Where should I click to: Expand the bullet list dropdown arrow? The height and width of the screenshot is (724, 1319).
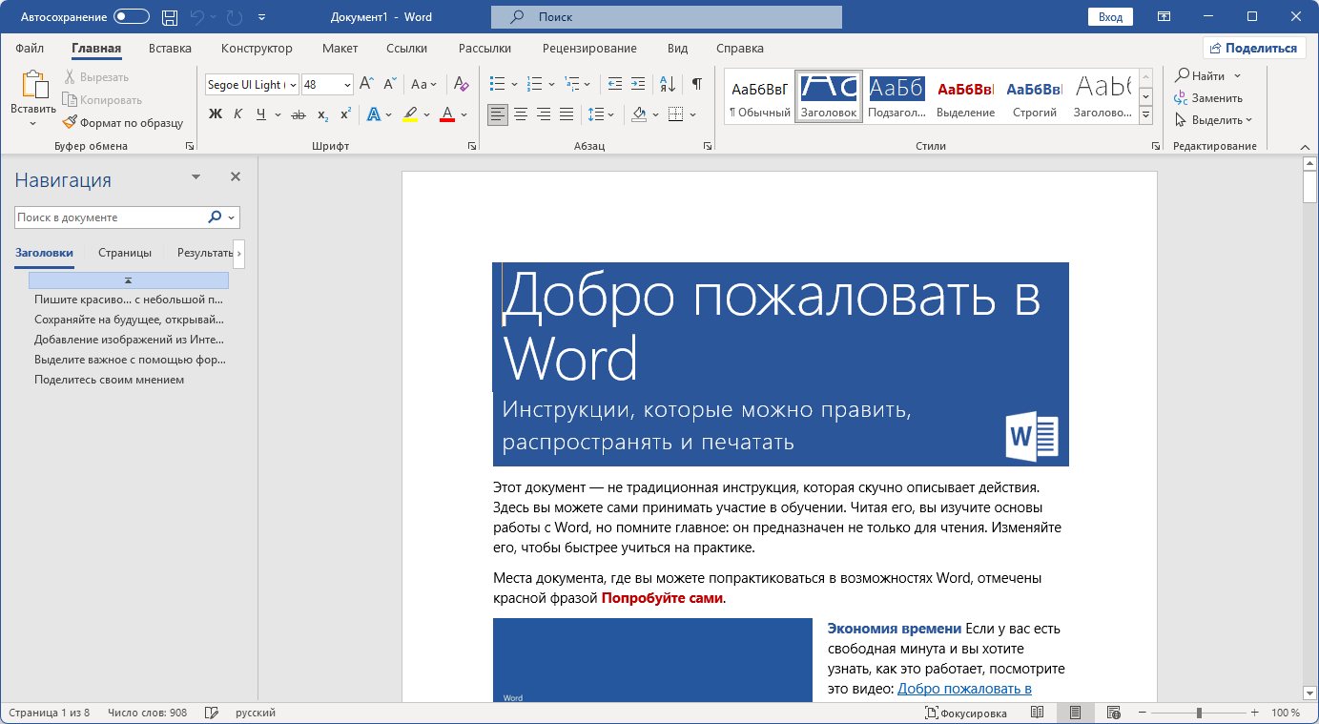pyautogui.click(x=514, y=85)
